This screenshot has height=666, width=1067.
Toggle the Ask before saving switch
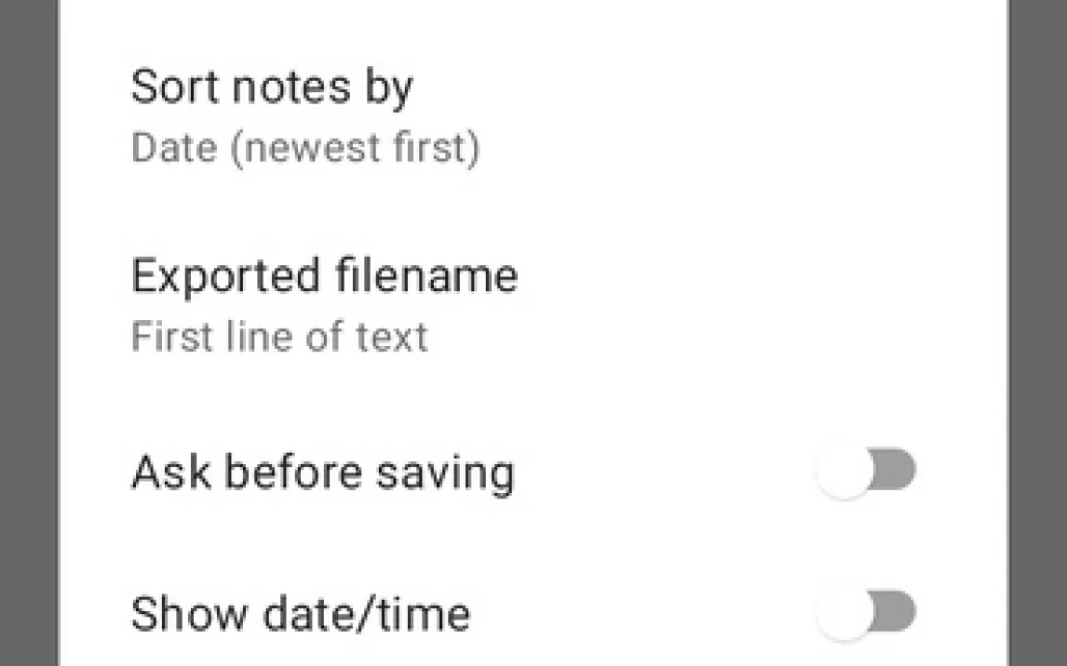[865, 472]
